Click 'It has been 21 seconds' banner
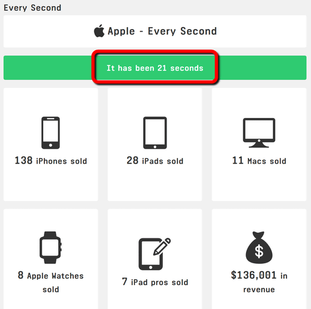 click(155, 68)
